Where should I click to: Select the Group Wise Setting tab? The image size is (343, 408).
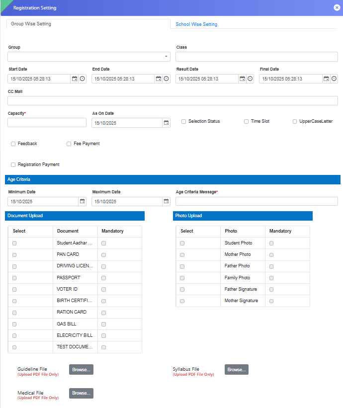31,24
